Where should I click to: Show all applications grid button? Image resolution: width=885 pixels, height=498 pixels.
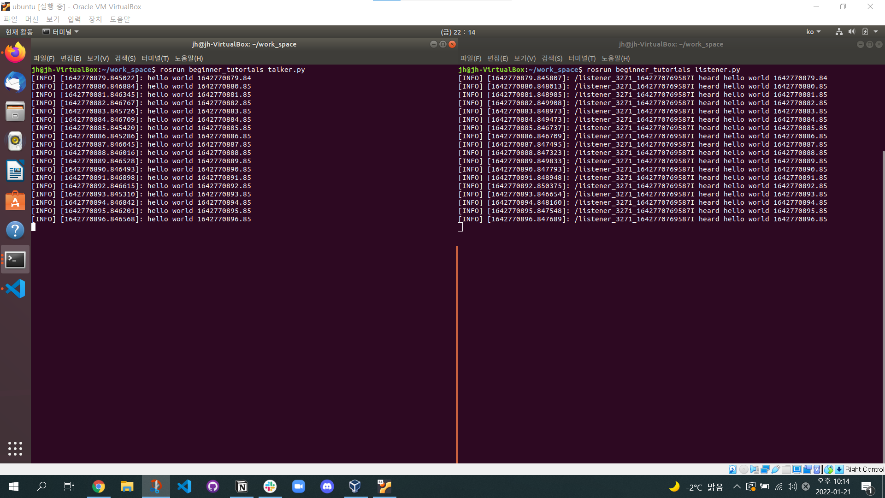click(15, 448)
